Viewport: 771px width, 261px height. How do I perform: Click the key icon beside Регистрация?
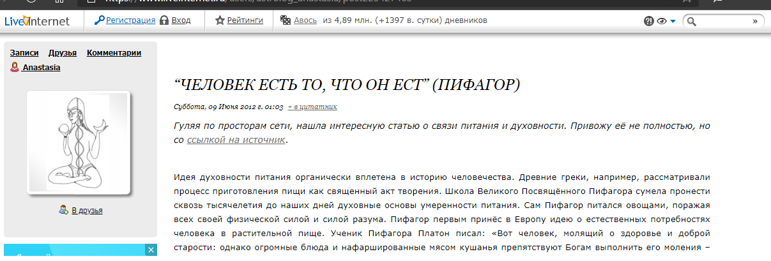(99, 20)
